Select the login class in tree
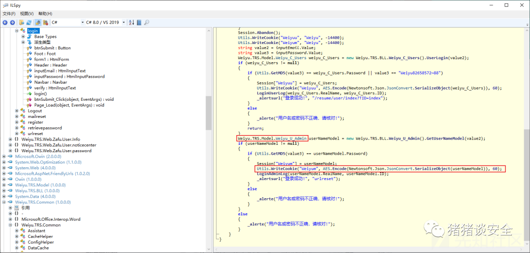530x253 pixels. (33, 31)
